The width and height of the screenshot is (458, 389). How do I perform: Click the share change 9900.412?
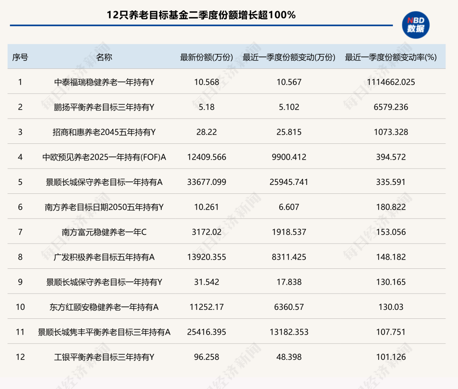pyautogui.click(x=289, y=157)
